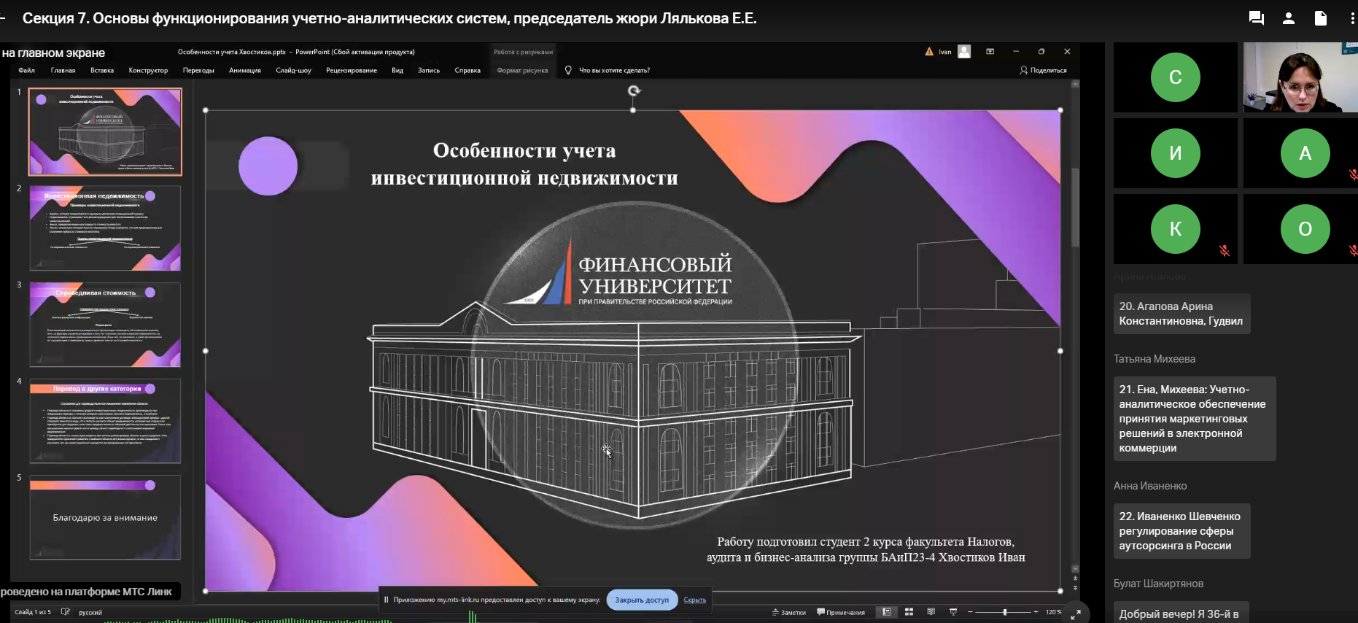Click the muted microphone icon on К tile

[1225, 251]
